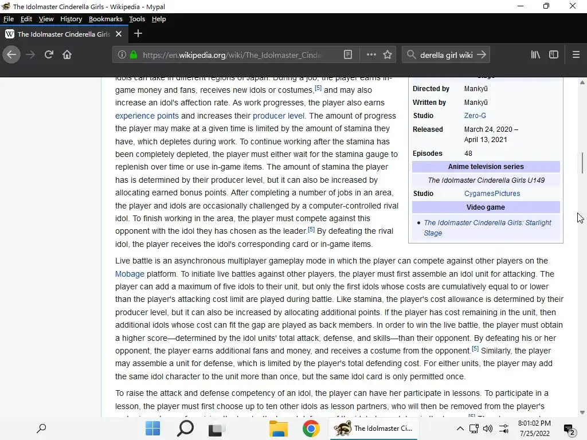Viewport: 587px width, 440px height.
Task: Click the language settings tray icon
Action: coord(504,429)
